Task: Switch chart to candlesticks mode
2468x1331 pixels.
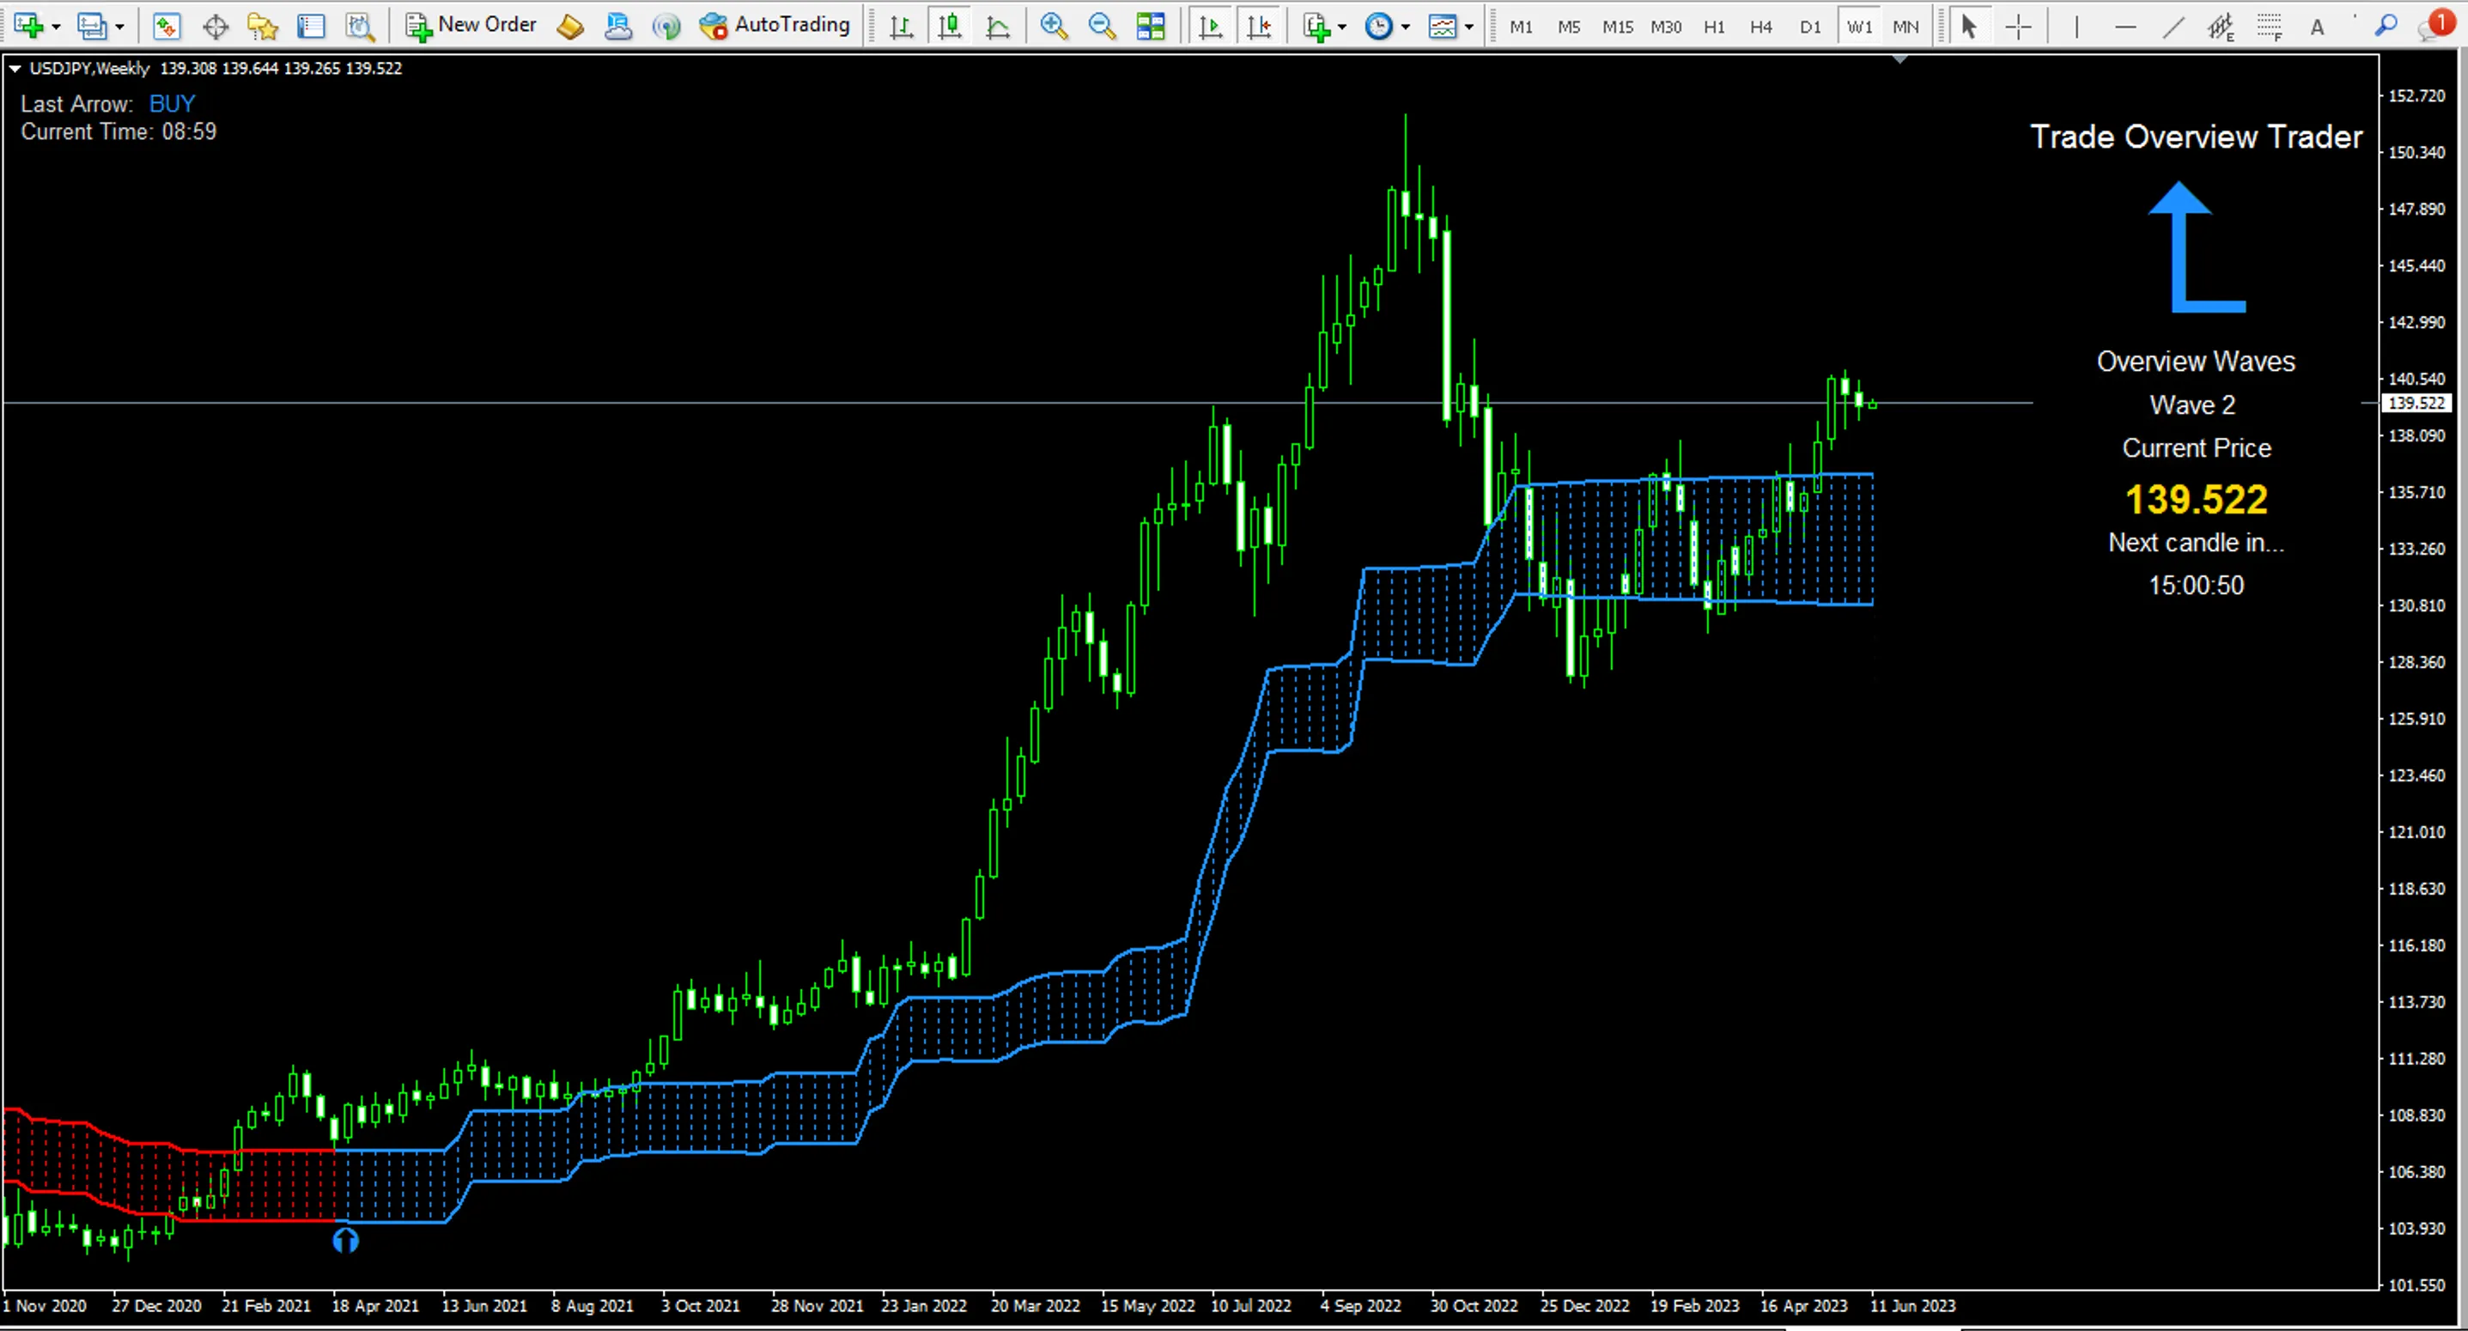Action: click(x=950, y=26)
